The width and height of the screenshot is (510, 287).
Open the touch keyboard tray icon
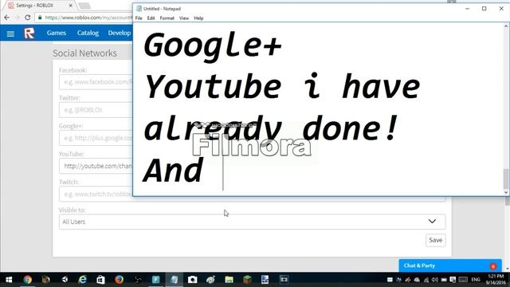point(463,280)
